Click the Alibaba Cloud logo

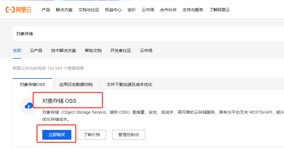18,10
